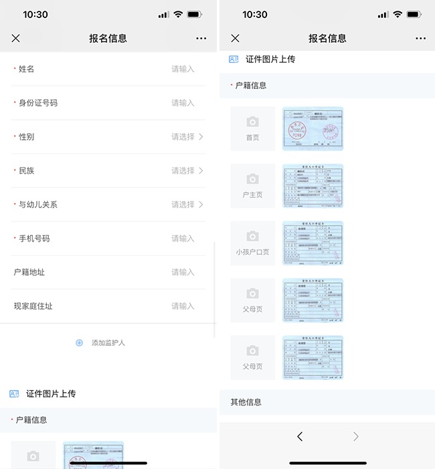Tap the 请选择 placeholder in the 民族 row
Viewport: 435px width, 469px height.
click(x=183, y=171)
